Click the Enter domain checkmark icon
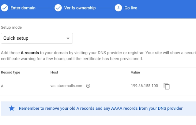Viewport: 196px width, 125px height. point(4,8)
